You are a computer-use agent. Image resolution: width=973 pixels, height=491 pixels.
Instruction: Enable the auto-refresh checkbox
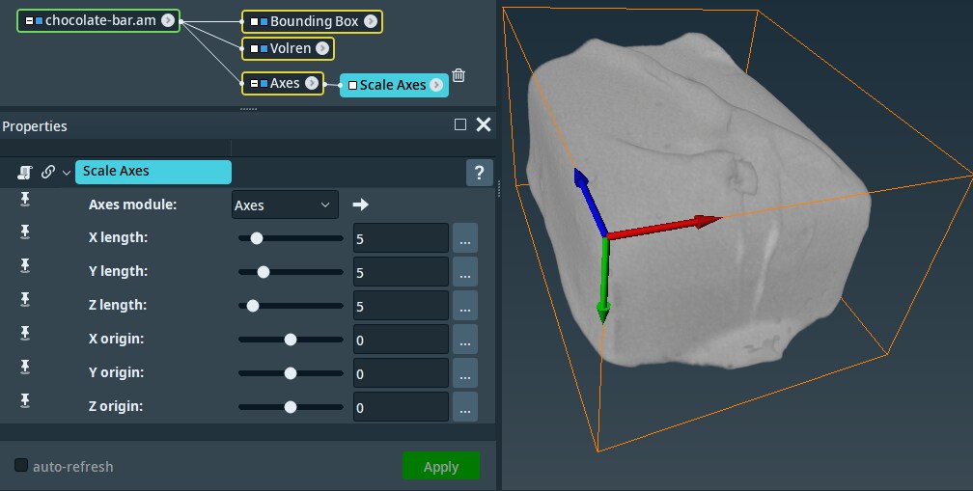pyautogui.click(x=21, y=467)
